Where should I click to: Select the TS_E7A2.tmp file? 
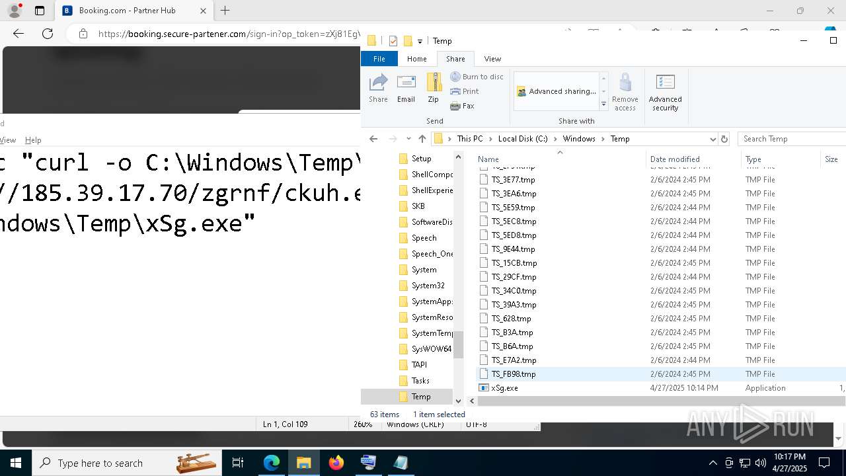click(x=514, y=360)
